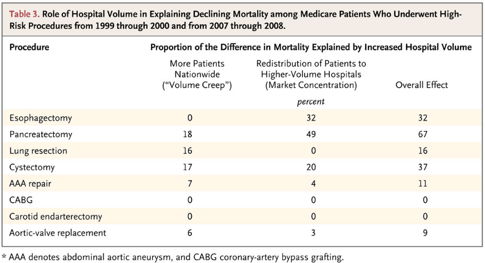This screenshot has height=263, width=485.
Task: Select the "Lung resection" row label
Action: [38, 151]
